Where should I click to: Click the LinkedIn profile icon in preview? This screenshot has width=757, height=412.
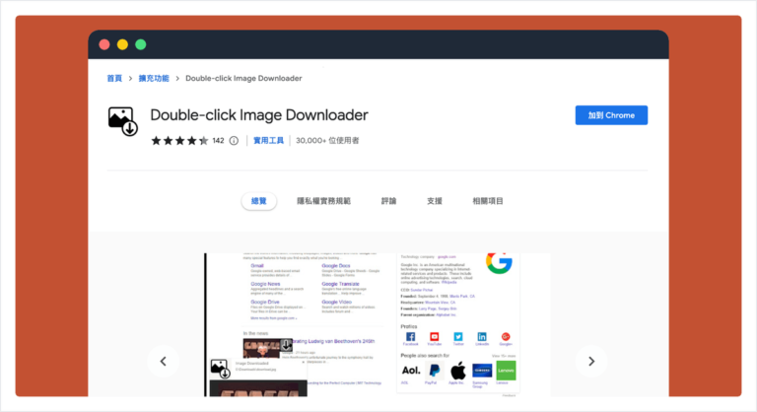pyautogui.click(x=482, y=337)
